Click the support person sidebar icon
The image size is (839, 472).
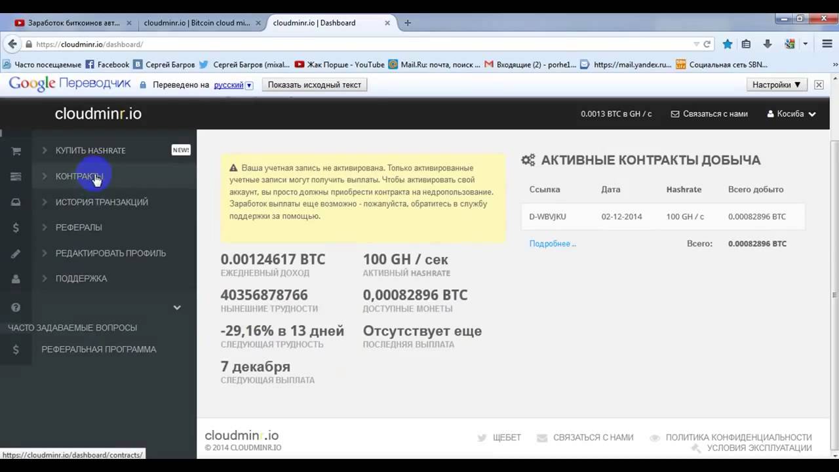pos(16,279)
